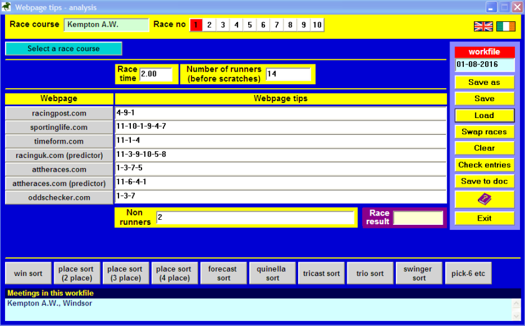Image resolution: width=525 pixels, height=326 pixels.
Task: Save the workfile with Save button
Action: pos(484,99)
